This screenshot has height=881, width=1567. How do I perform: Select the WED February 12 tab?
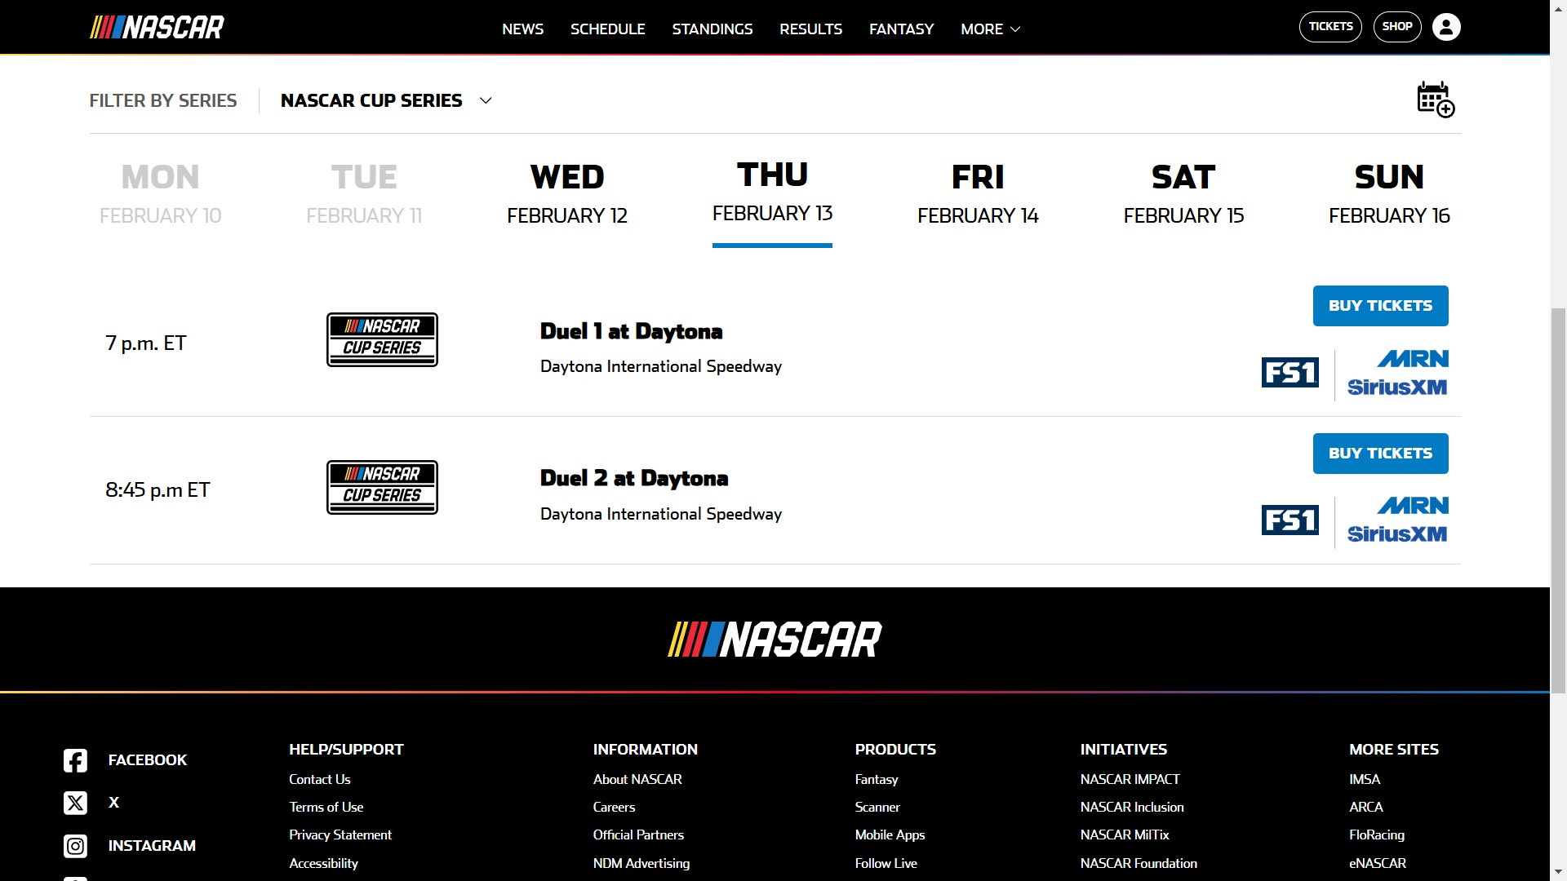point(567,194)
